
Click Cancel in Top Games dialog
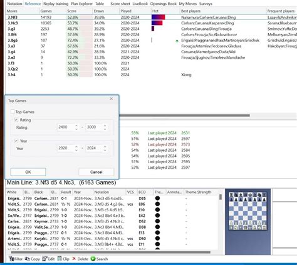pyautogui.click(x=96, y=172)
